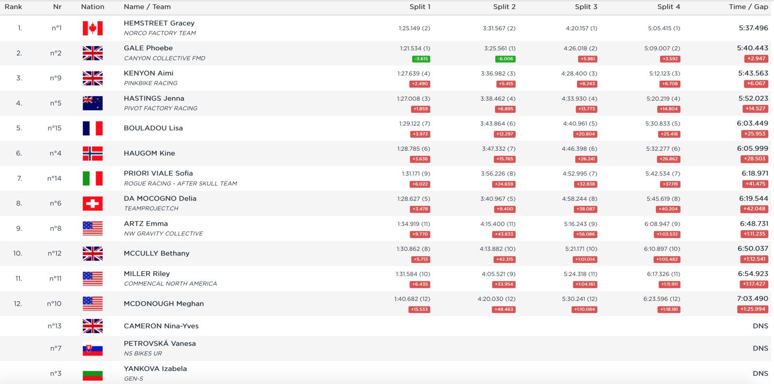Image resolution: width=774 pixels, height=384 pixels.
Task: Click the US flag beside McDonough Meghan
Action: coord(92,304)
